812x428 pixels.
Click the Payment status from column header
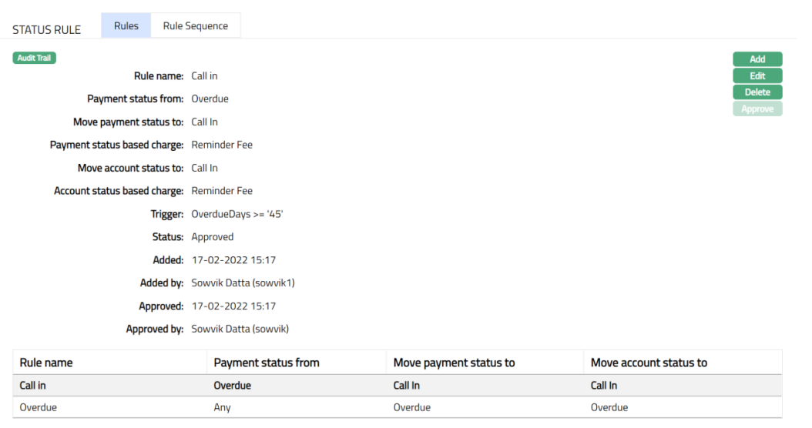[266, 363]
